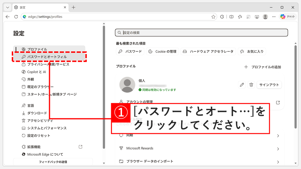Open システムとパフォーマンス settings section

(49, 128)
